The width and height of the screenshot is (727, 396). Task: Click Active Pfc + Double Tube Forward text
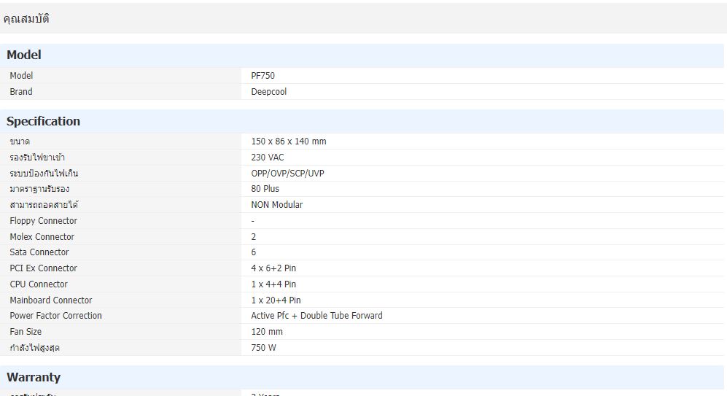[x=316, y=316]
